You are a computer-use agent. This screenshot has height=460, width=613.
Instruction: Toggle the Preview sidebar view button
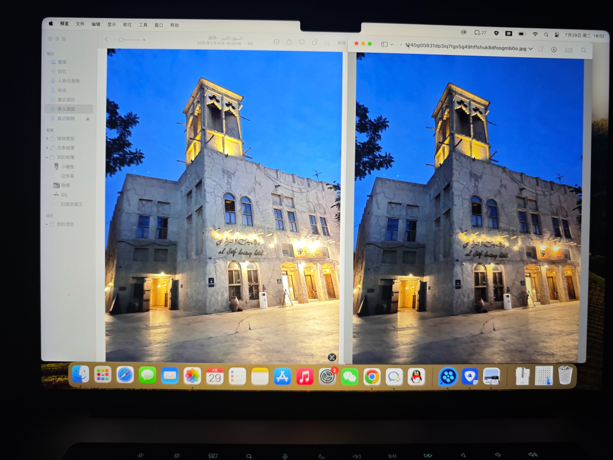tap(384, 44)
